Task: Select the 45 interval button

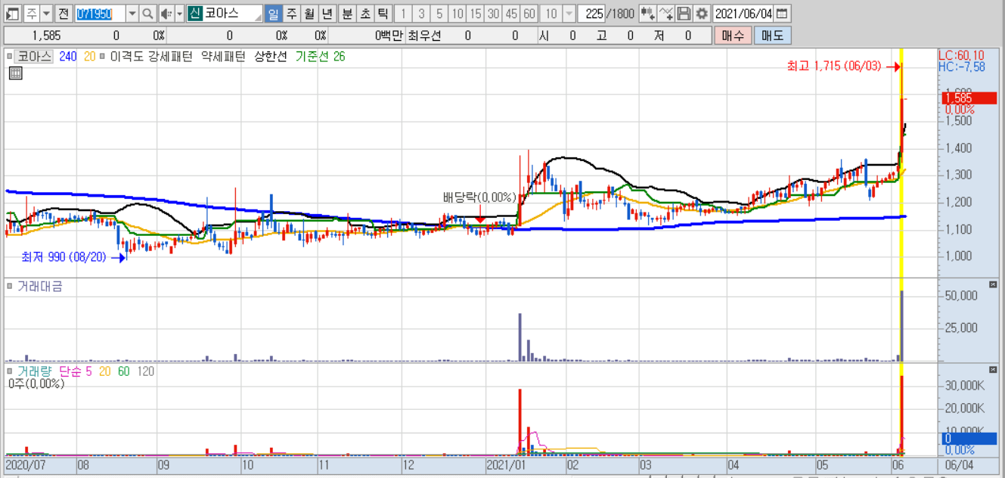Action: (512, 14)
